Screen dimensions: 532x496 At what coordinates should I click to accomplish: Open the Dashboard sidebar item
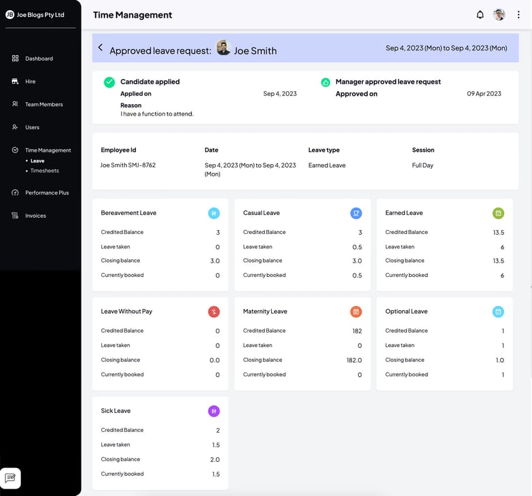pos(39,59)
